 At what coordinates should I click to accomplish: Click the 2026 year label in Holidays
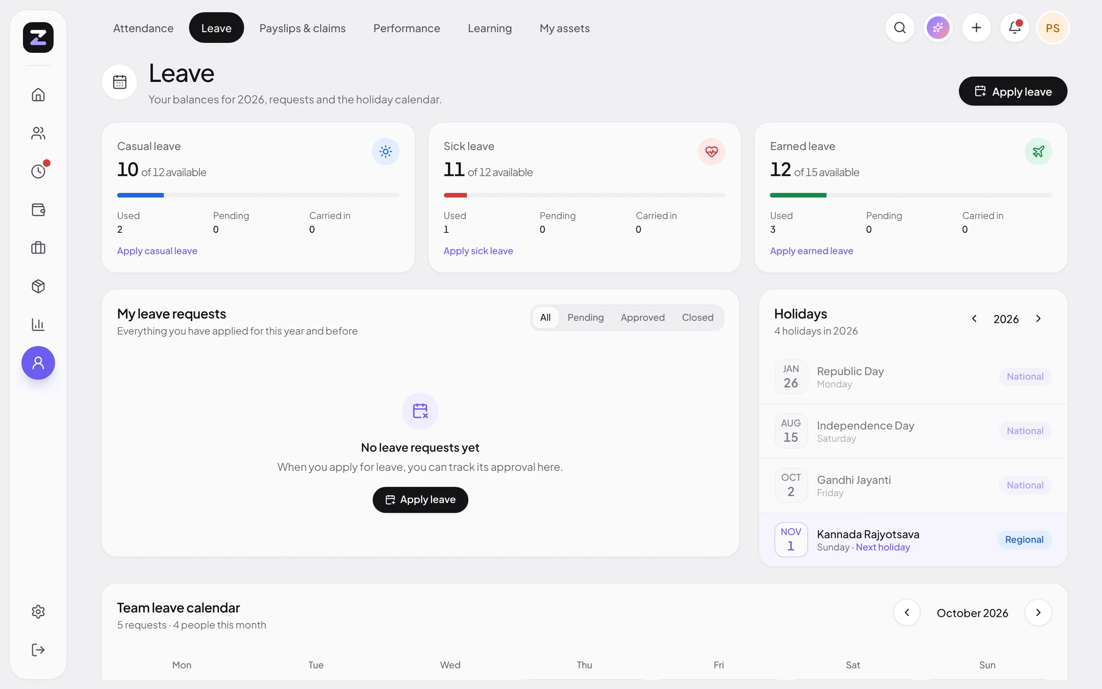pyautogui.click(x=1006, y=319)
